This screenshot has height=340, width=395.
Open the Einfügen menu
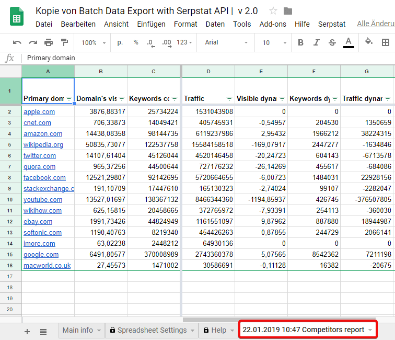[x=151, y=24]
